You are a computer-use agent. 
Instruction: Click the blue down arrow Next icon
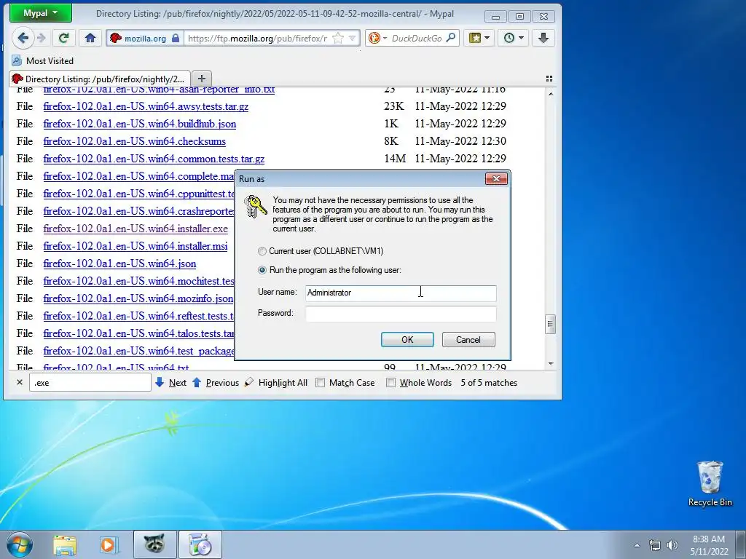pyautogui.click(x=160, y=382)
